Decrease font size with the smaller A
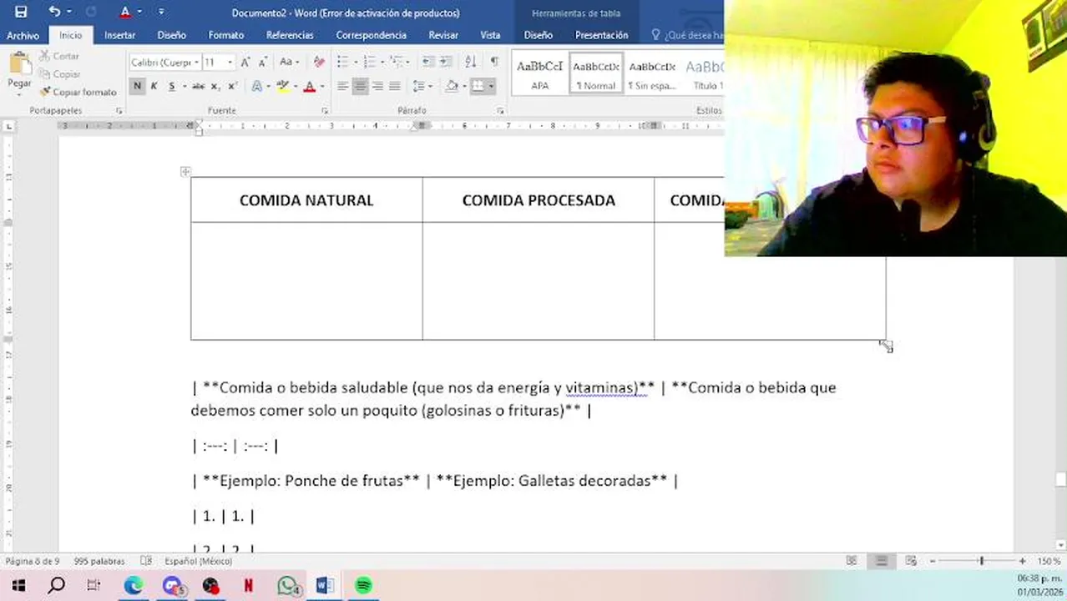Viewport: 1067px width, 601px height. [261, 62]
